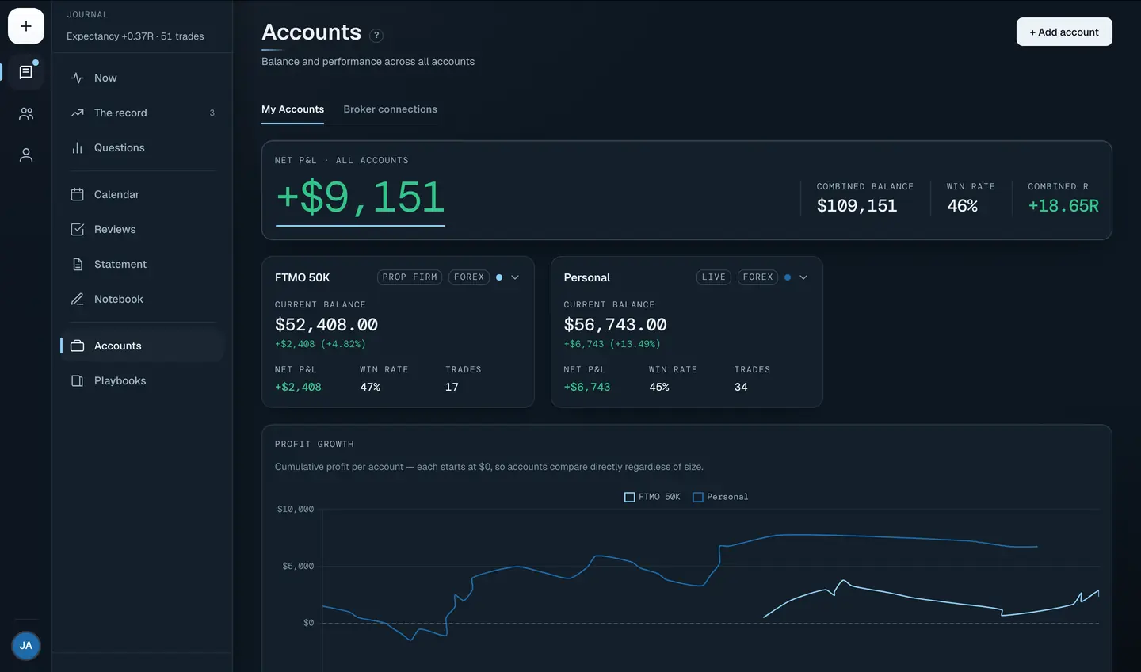Viewport: 1141px width, 672px height.
Task: Click the 3 badge next to The record
Action: click(x=212, y=113)
